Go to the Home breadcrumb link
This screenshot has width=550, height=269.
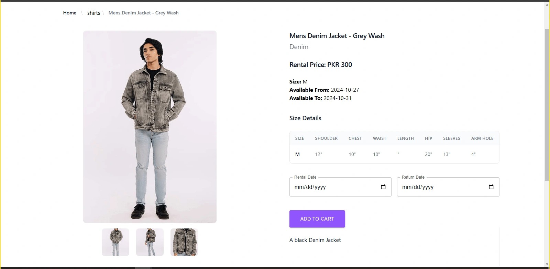coord(70,13)
